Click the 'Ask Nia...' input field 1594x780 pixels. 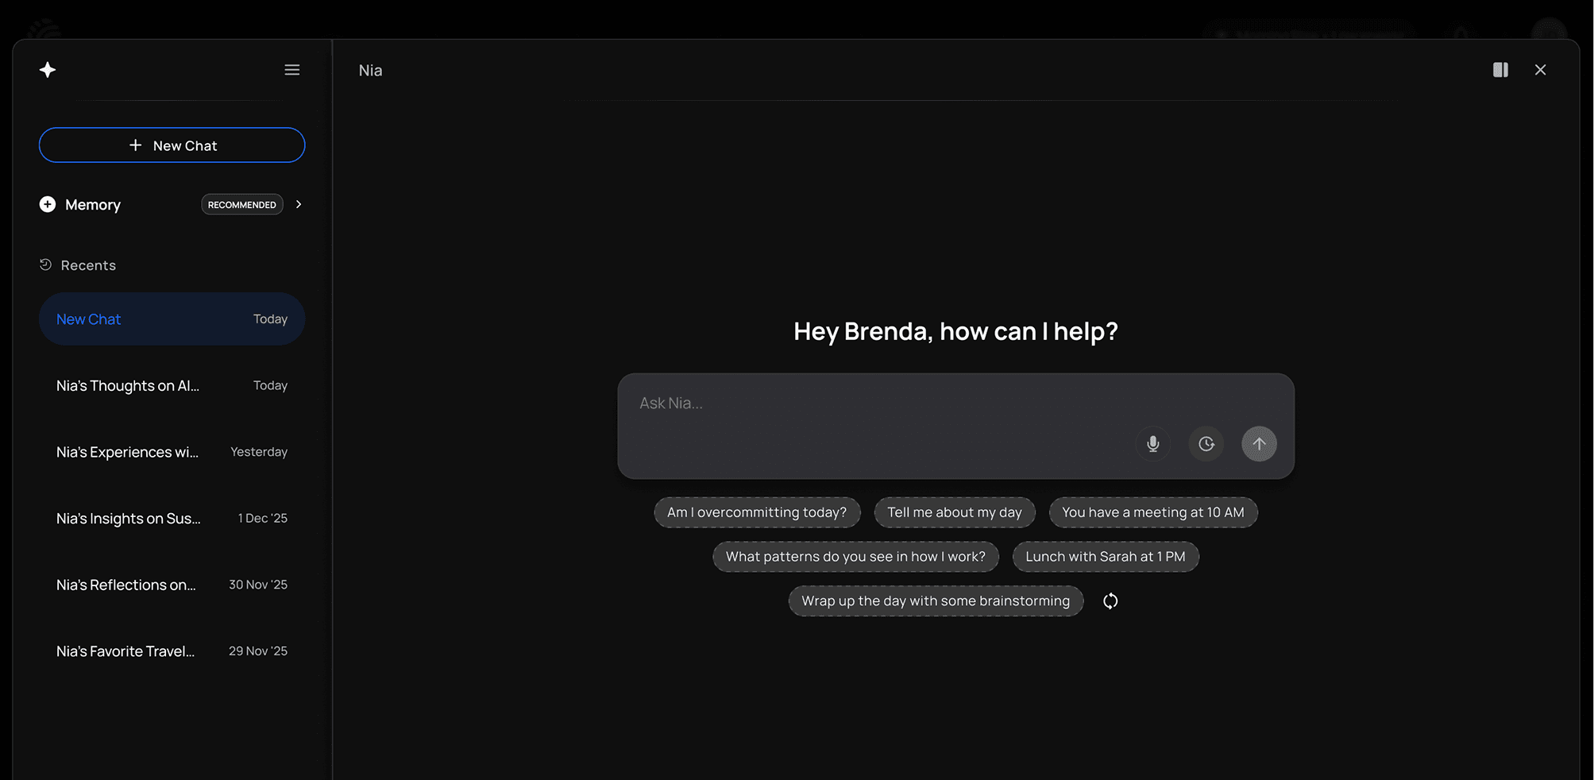pyautogui.click(x=874, y=404)
